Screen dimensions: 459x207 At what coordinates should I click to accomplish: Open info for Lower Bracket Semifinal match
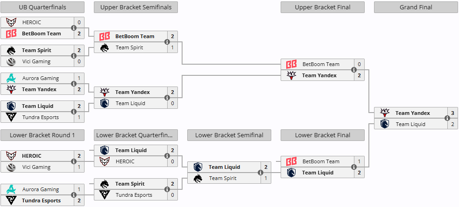tap(261, 173)
